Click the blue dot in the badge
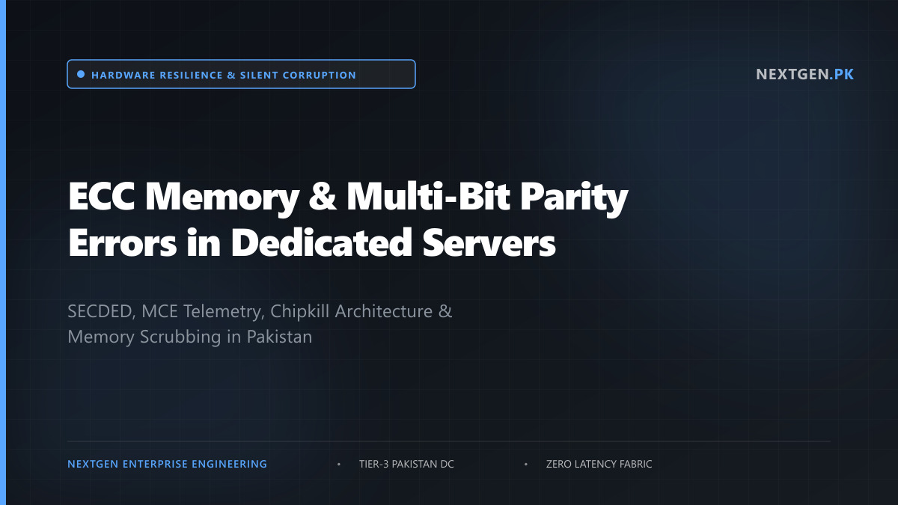The width and height of the screenshot is (898, 505). point(81,74)
